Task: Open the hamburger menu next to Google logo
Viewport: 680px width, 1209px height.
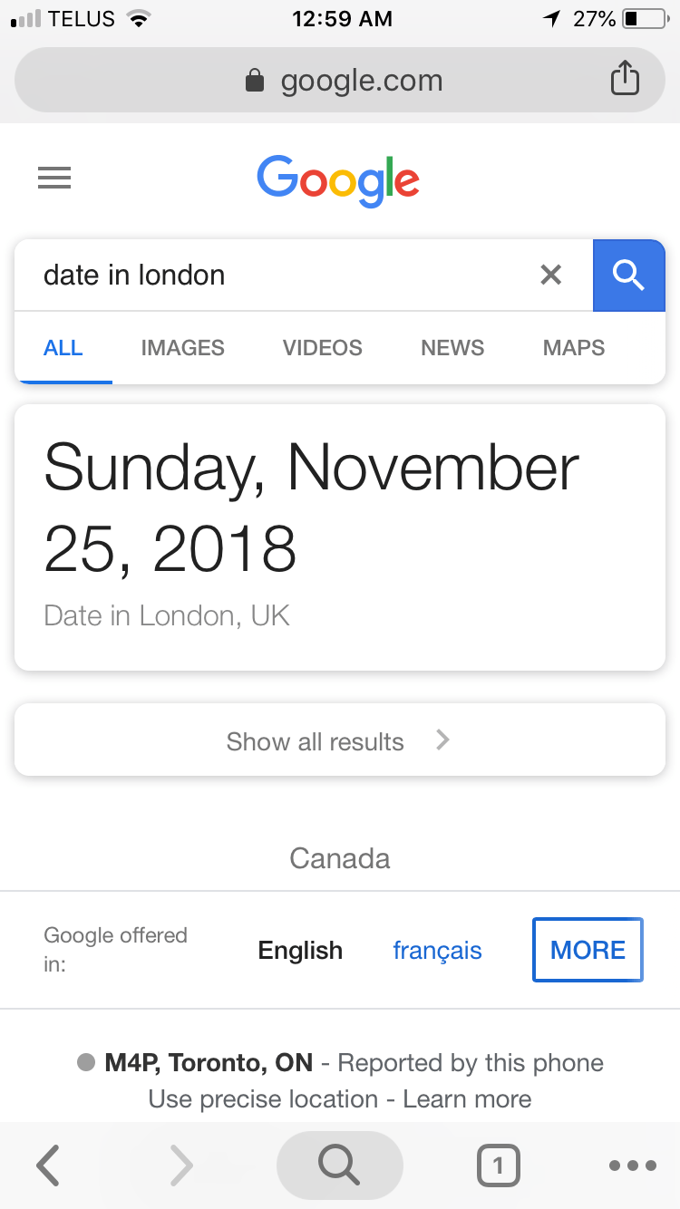Action: pos(54,178)
